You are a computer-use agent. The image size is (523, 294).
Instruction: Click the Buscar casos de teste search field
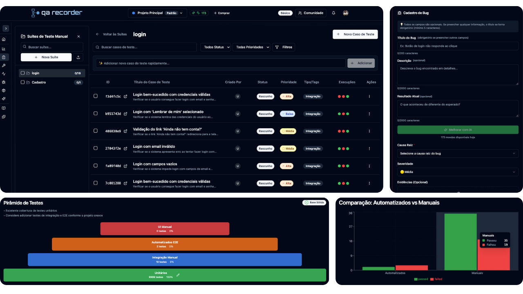click(x=145, y=47)
